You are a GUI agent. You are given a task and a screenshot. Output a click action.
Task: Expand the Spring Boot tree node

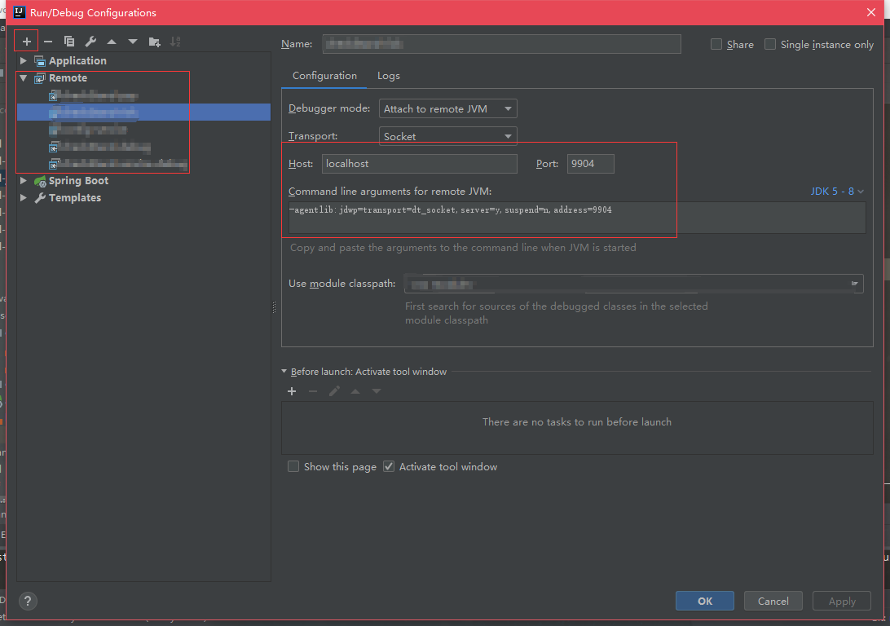(x=24, y=181)
